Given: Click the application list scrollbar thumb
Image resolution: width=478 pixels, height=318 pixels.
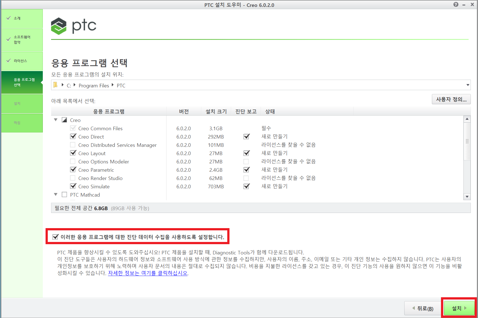Looking at the screenshot, I should click(x=467, y=141).
